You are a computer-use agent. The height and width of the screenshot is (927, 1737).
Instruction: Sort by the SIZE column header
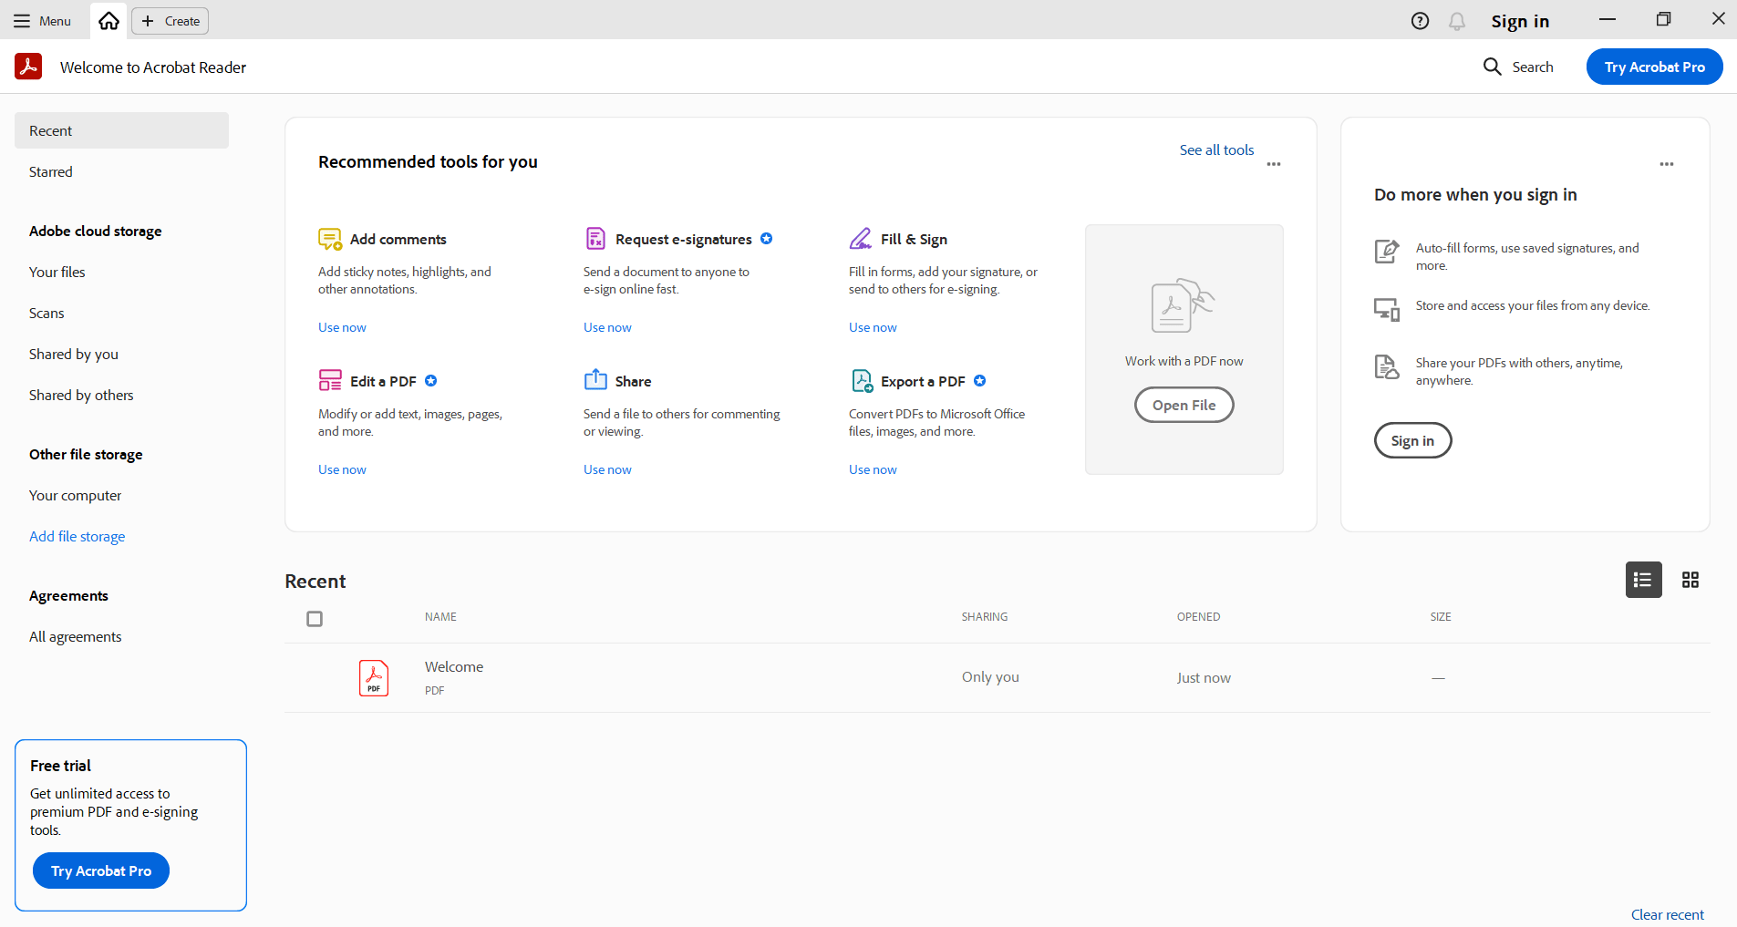[x=1441, y=617]
